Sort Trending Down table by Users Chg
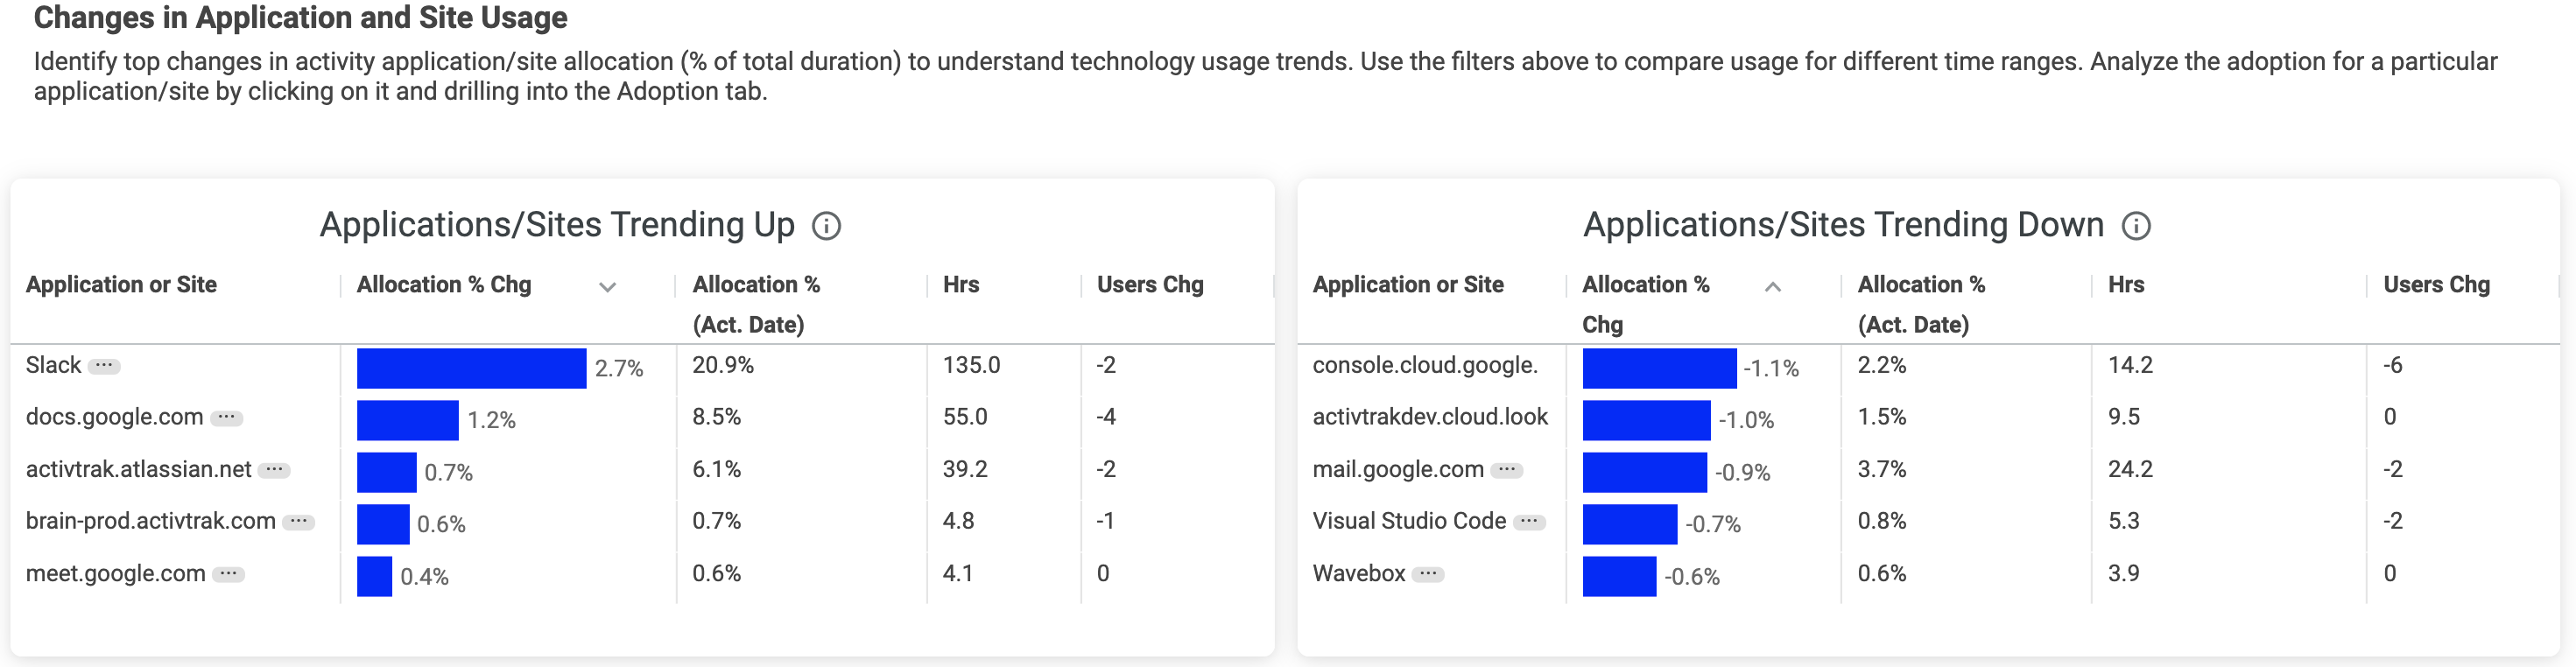Screen dimensions: 2576x667 point(2436,285)
